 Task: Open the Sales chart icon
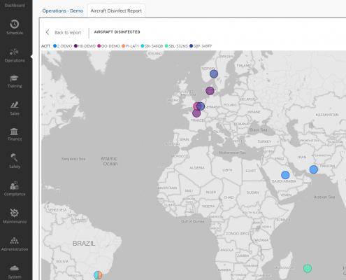click(14, 105)
